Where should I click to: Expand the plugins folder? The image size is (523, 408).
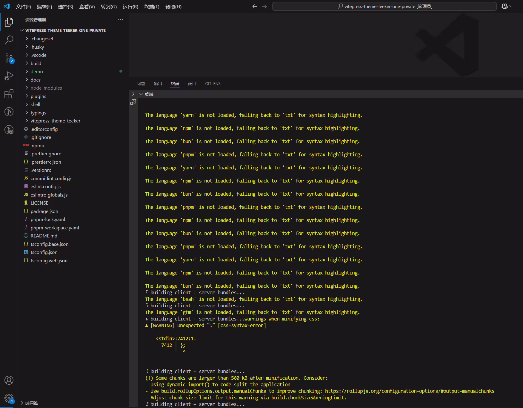click(x=27, y=96)
